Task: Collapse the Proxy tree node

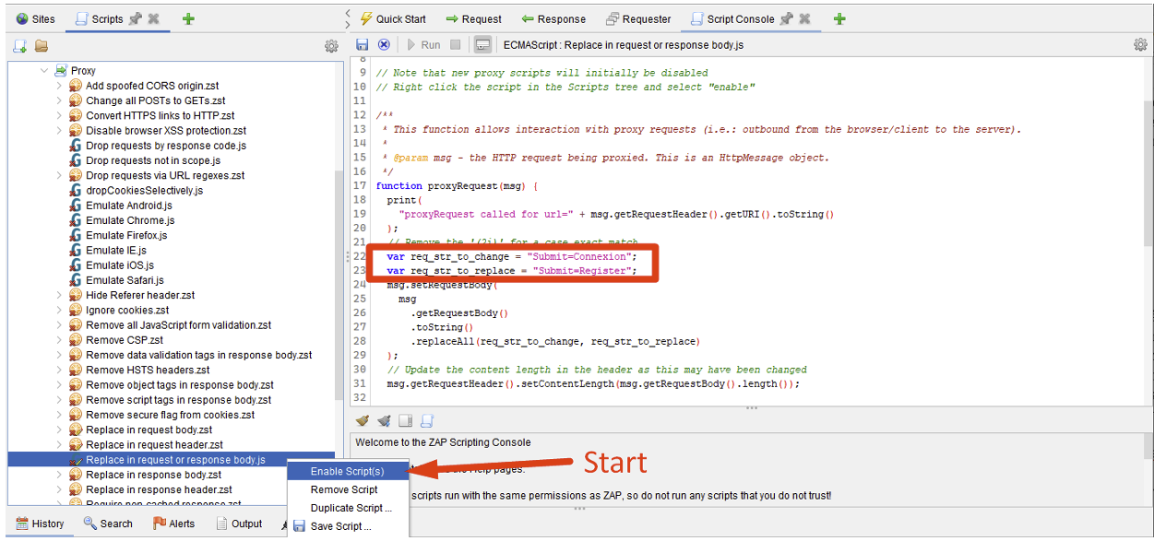Action: click(x=43, y=71)
